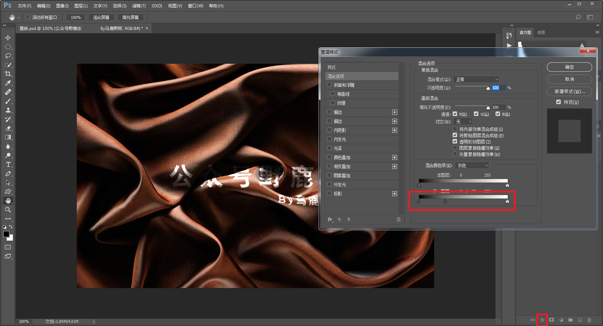Image resolution: width=603 pixels, height=326 pixels.
Task: Click the 适合屏幕 button
Action: (x=101, y=17)
